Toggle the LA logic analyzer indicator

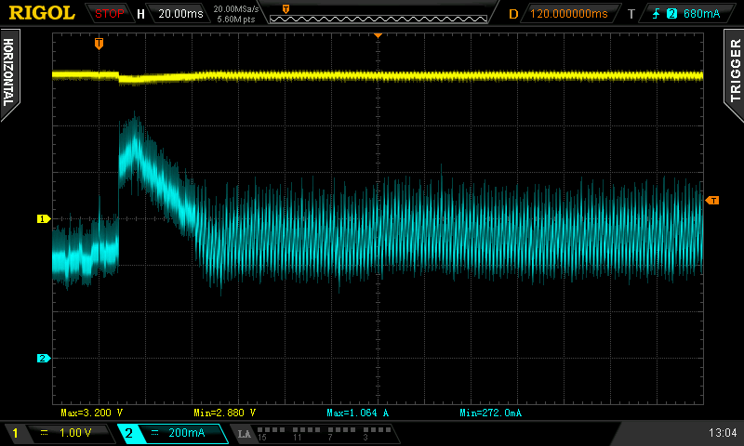(244, 434)
